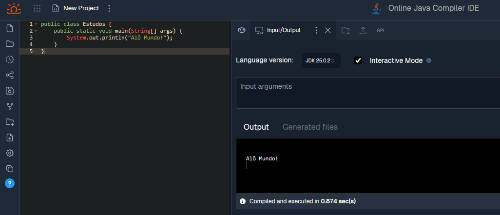The width and height of the screenshot is (500, 215).
Task: Toggle the Interactive Mode checkbox
Action: point(358,60)
